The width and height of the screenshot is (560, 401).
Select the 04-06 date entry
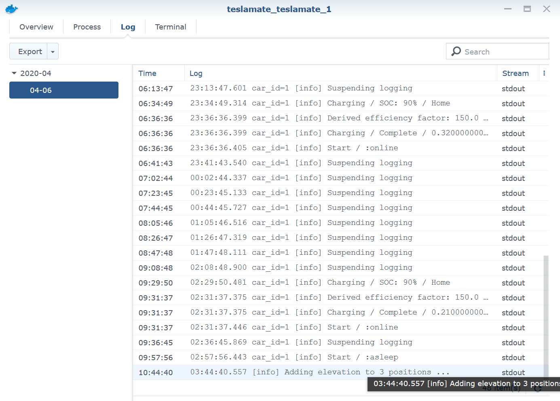pos(64,90)
